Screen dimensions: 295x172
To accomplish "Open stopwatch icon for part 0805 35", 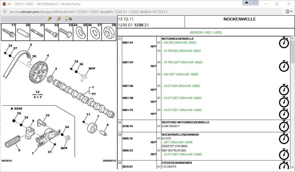I will (284, 138).
